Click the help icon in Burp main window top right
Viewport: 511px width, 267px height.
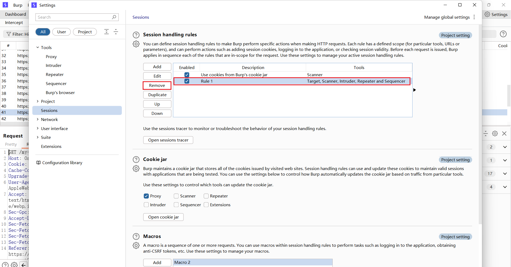tap(503, 34)
